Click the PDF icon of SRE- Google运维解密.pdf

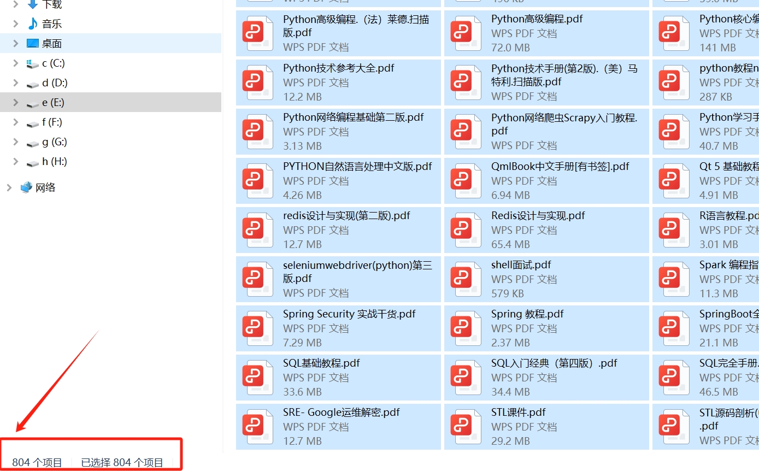257,427
